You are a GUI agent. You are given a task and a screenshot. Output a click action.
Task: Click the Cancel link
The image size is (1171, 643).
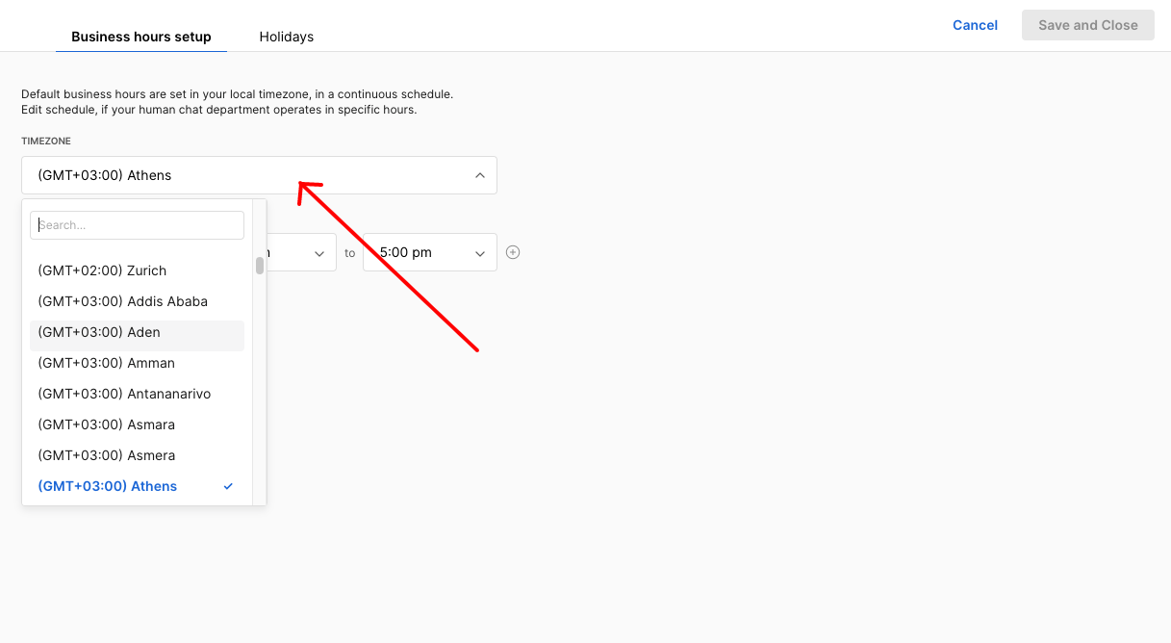pyautogui.click(x=975, y=25)
